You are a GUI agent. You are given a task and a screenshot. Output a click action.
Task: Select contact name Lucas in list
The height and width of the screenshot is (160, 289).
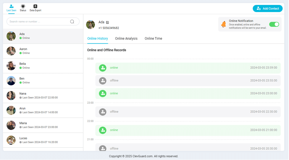(23, 138)
